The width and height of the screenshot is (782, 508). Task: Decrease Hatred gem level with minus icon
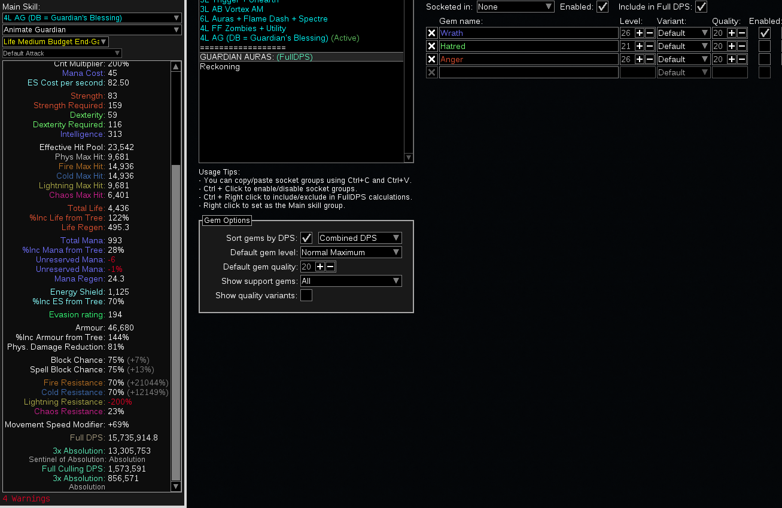[x=649, y=46]
